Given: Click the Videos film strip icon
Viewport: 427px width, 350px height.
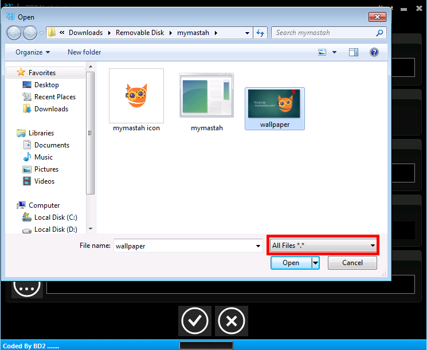Looking at the screenshot, I should pyautogui.click(x=27, y=181).
